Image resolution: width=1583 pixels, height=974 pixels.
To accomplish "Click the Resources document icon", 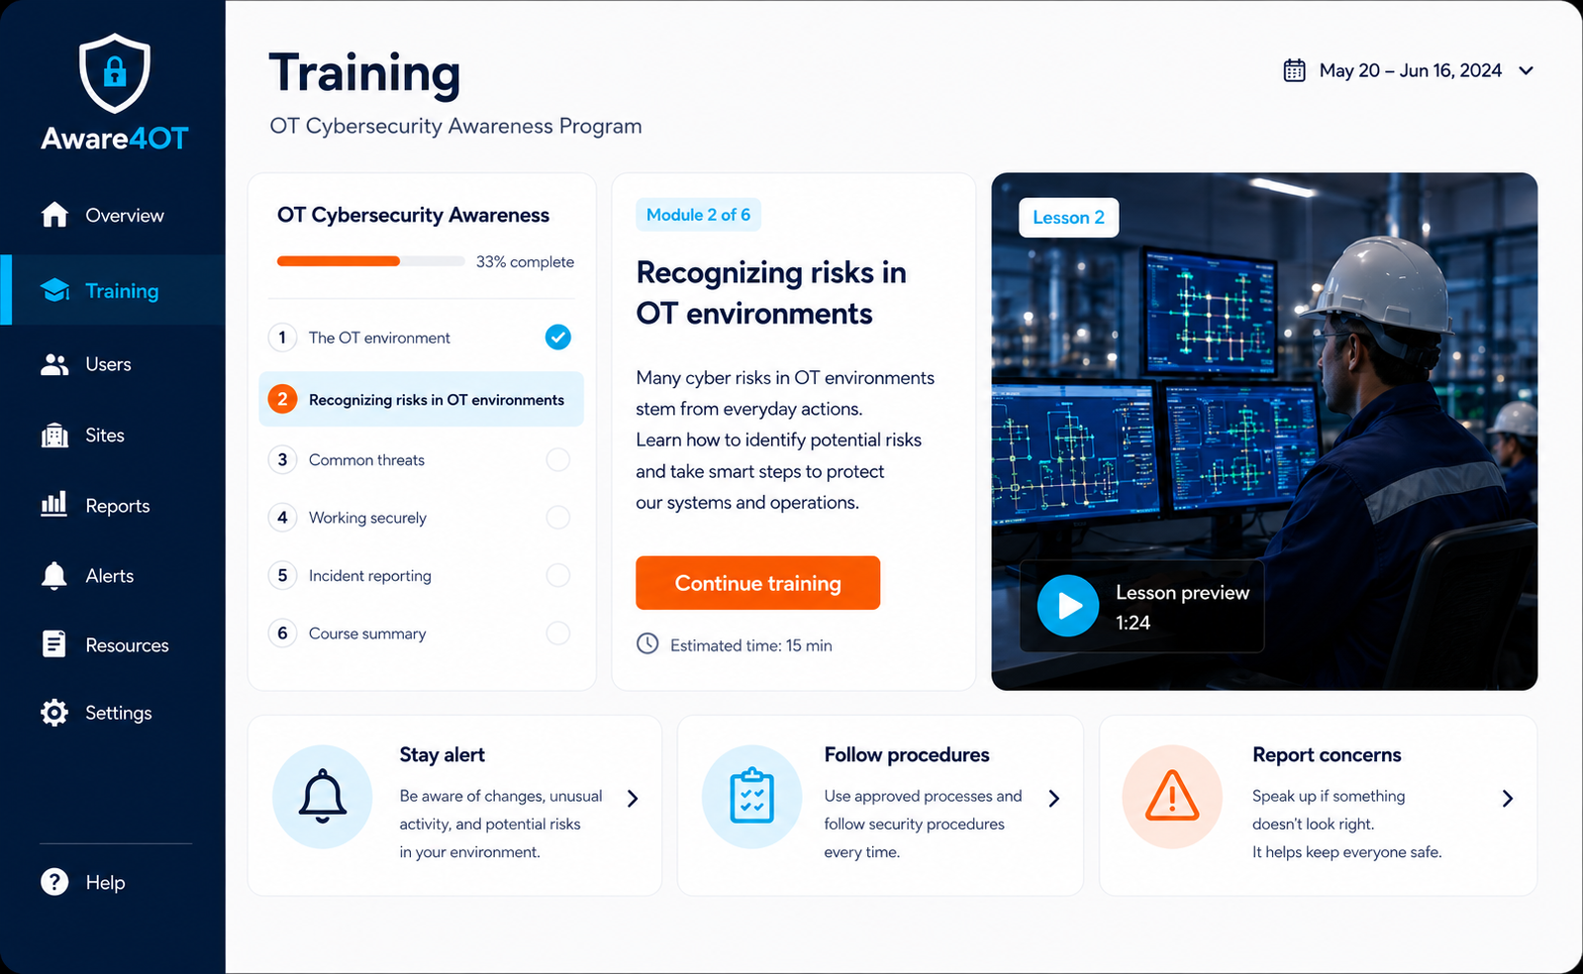I will [x=54, y=644].
